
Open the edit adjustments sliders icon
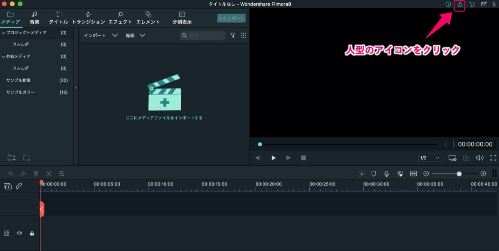(62, 174)
